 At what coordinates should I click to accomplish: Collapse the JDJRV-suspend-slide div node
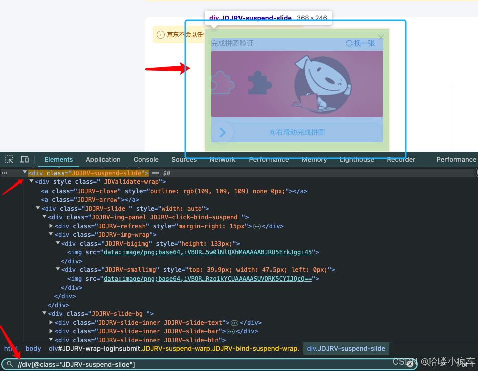point(25,172)
